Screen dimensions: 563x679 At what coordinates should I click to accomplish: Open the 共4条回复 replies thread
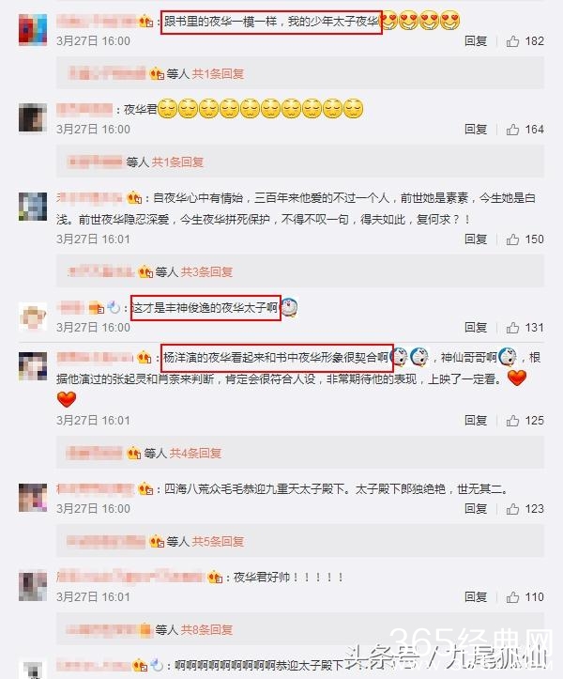point(195,454)
